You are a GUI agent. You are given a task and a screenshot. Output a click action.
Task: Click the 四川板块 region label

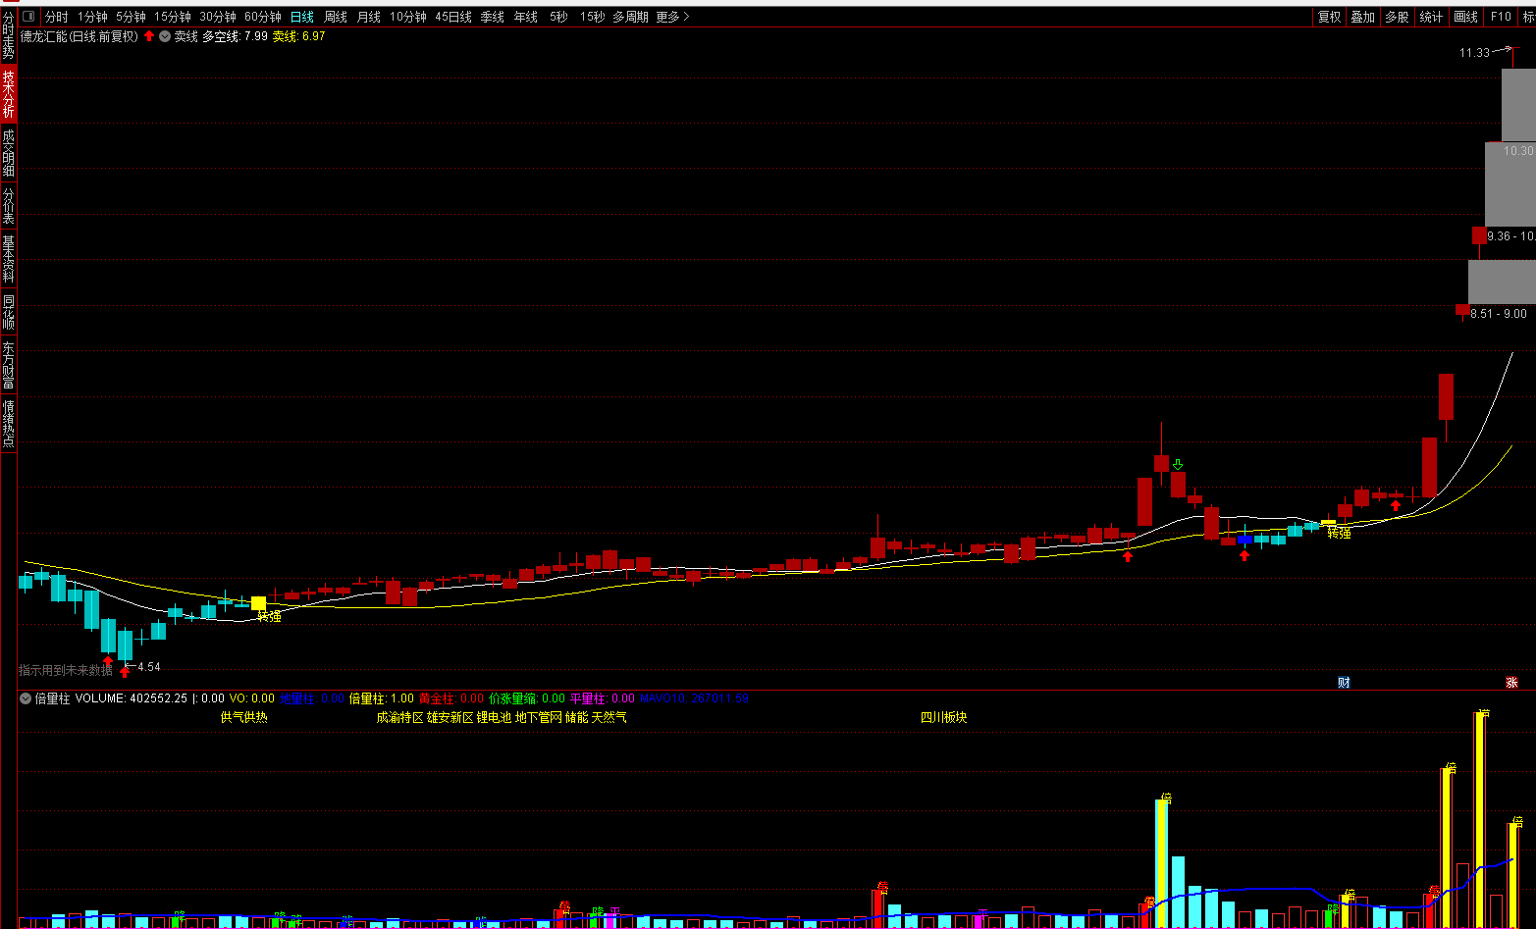pos(944,717)
